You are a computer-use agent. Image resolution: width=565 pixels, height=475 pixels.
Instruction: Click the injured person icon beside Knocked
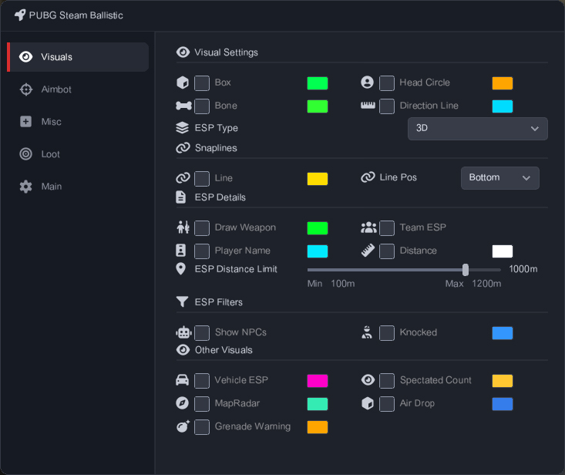[x=367, y=332]
